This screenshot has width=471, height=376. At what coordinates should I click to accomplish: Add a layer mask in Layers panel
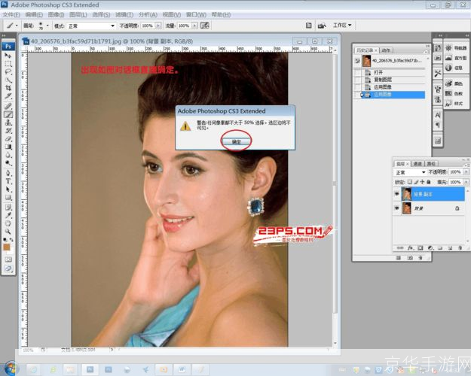(x=421, y=248)
